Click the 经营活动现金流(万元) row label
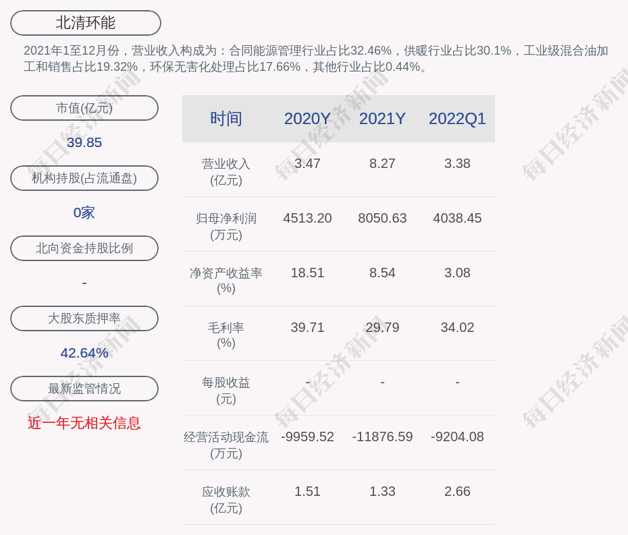This screenshot has width=628, height=535. 226,445
